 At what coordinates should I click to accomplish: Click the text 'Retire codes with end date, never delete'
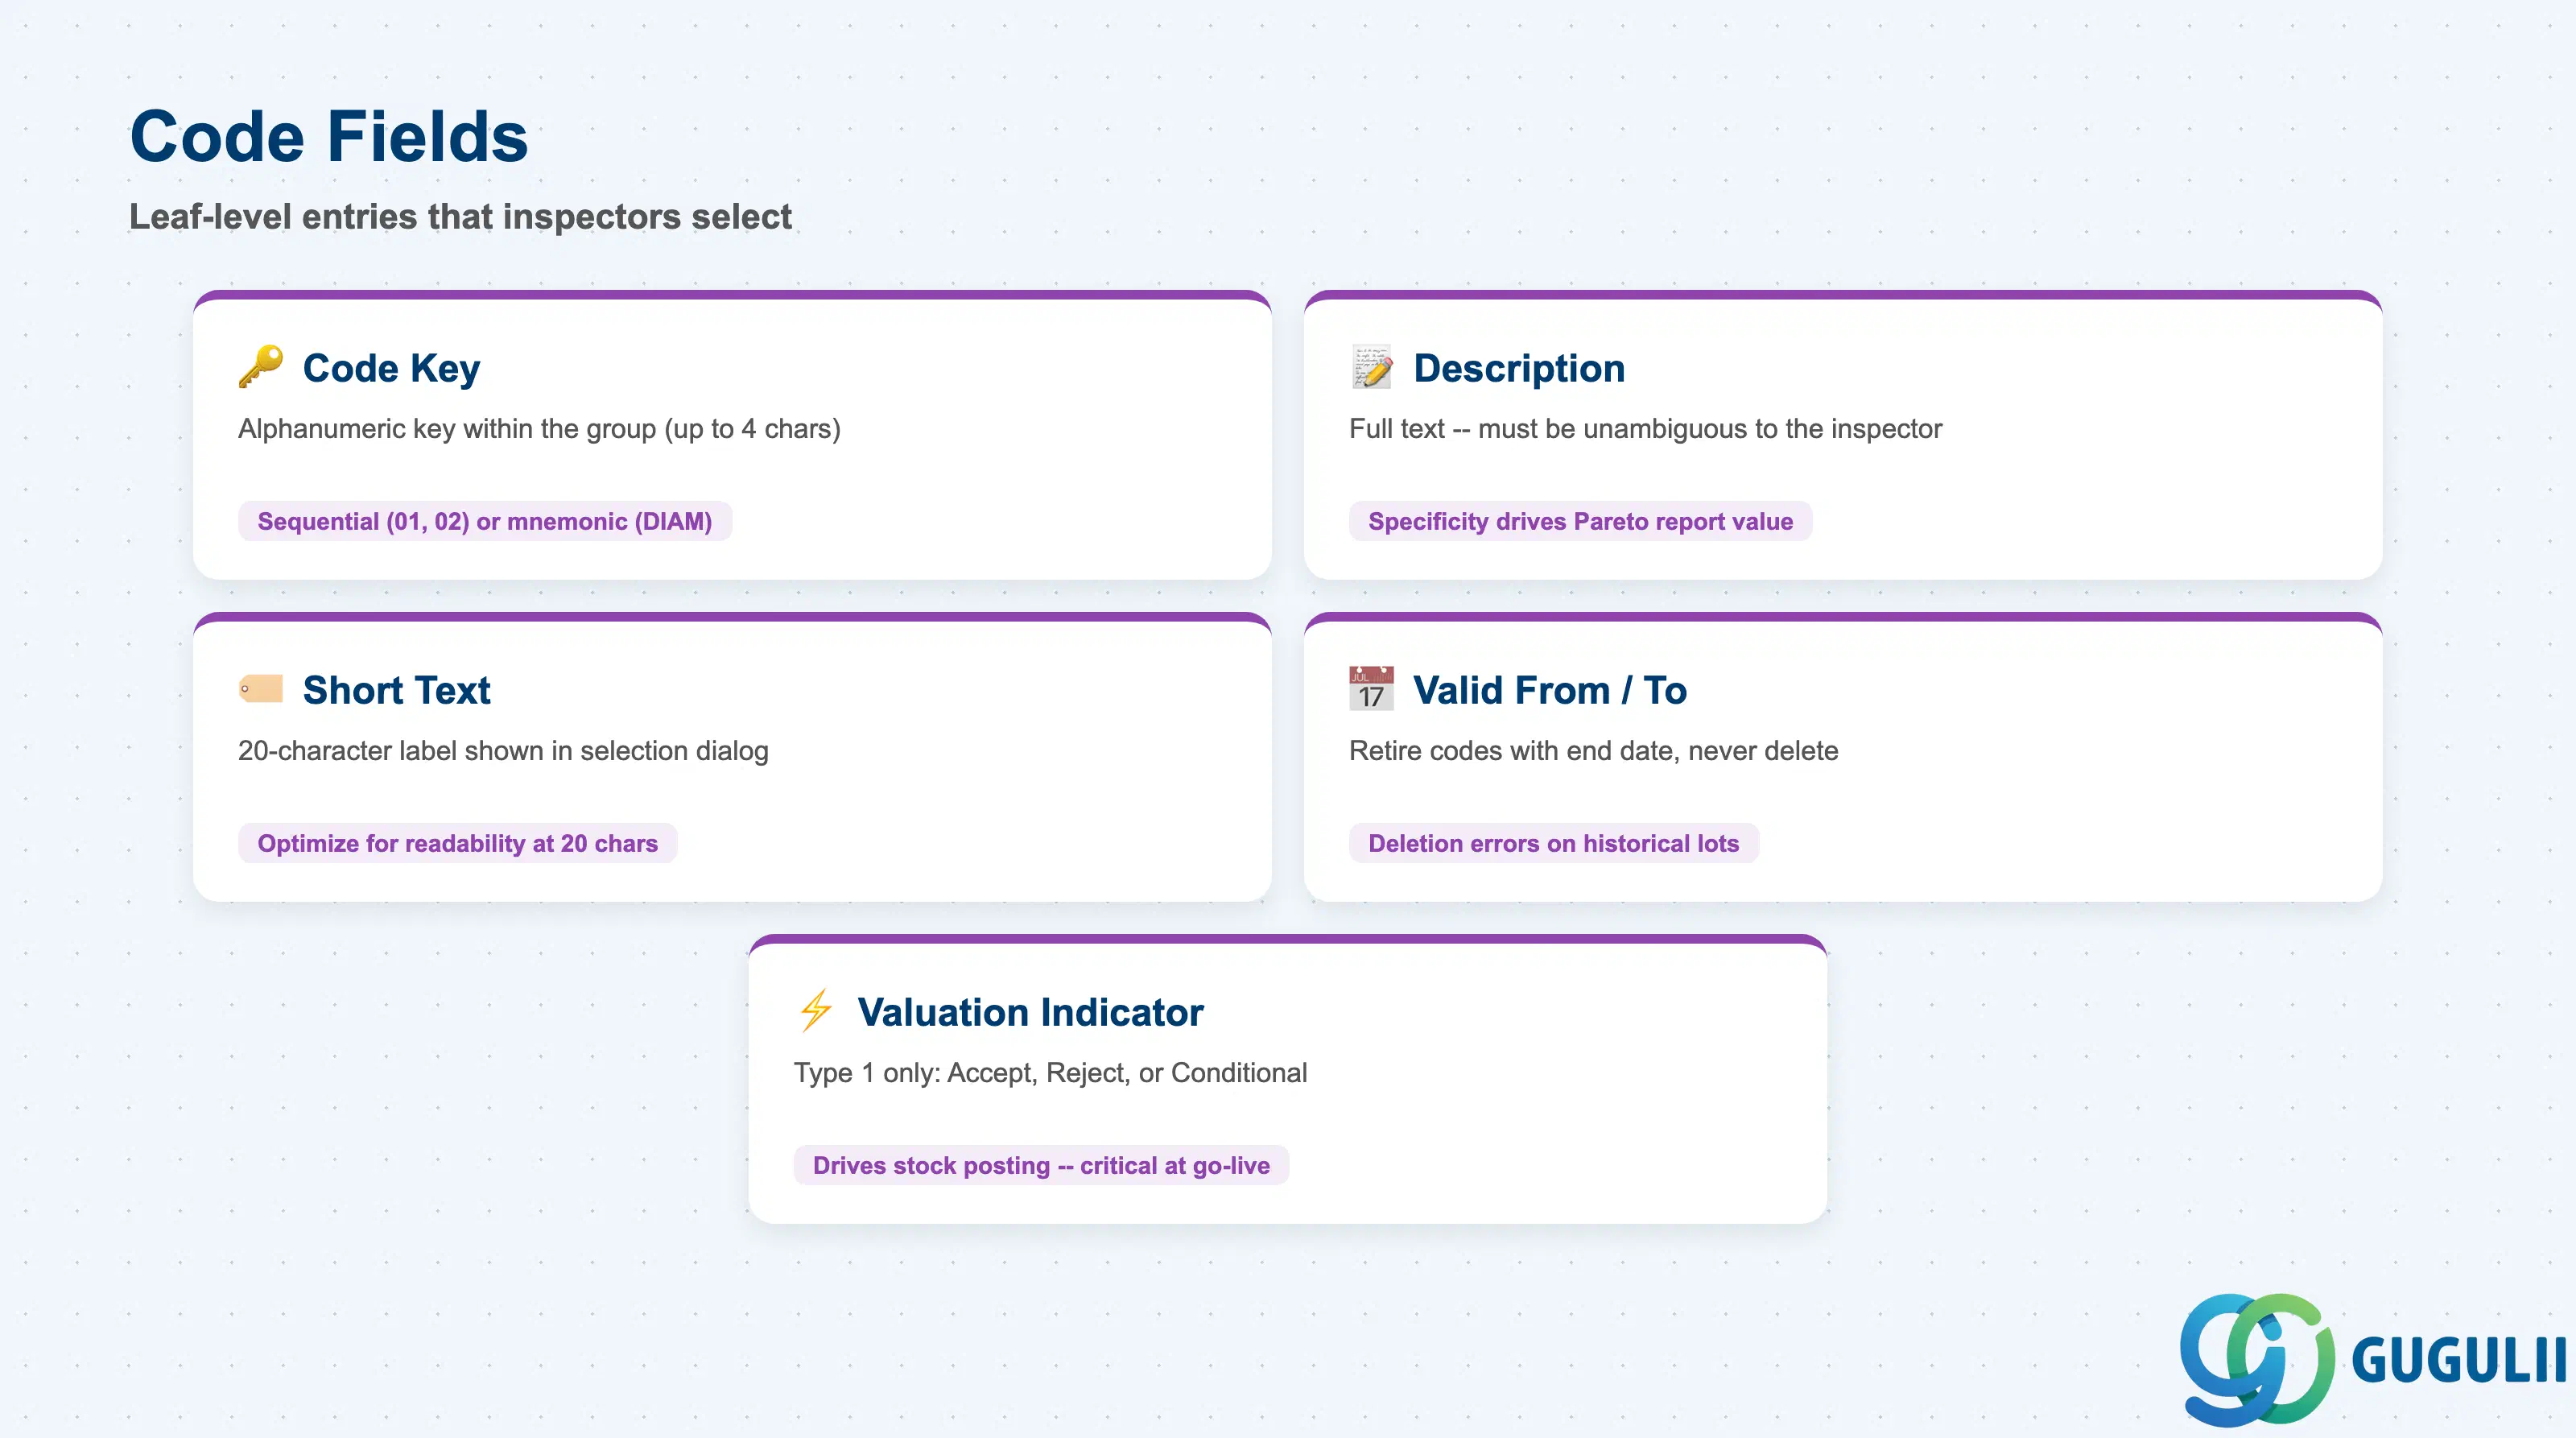point(1593,750)
